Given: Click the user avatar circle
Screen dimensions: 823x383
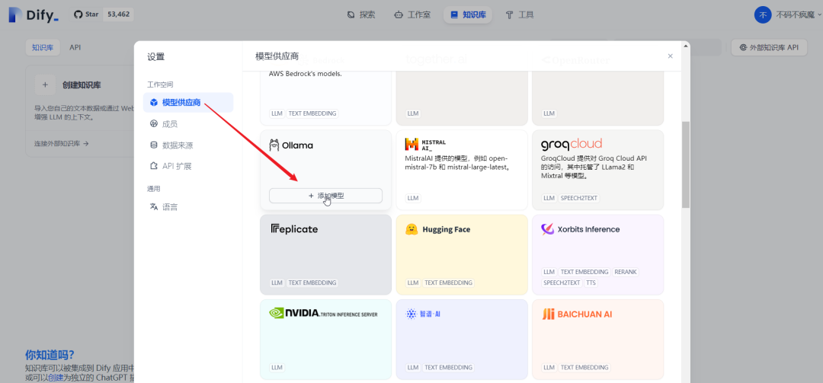Looking at the screenshot, I should 763,14.
